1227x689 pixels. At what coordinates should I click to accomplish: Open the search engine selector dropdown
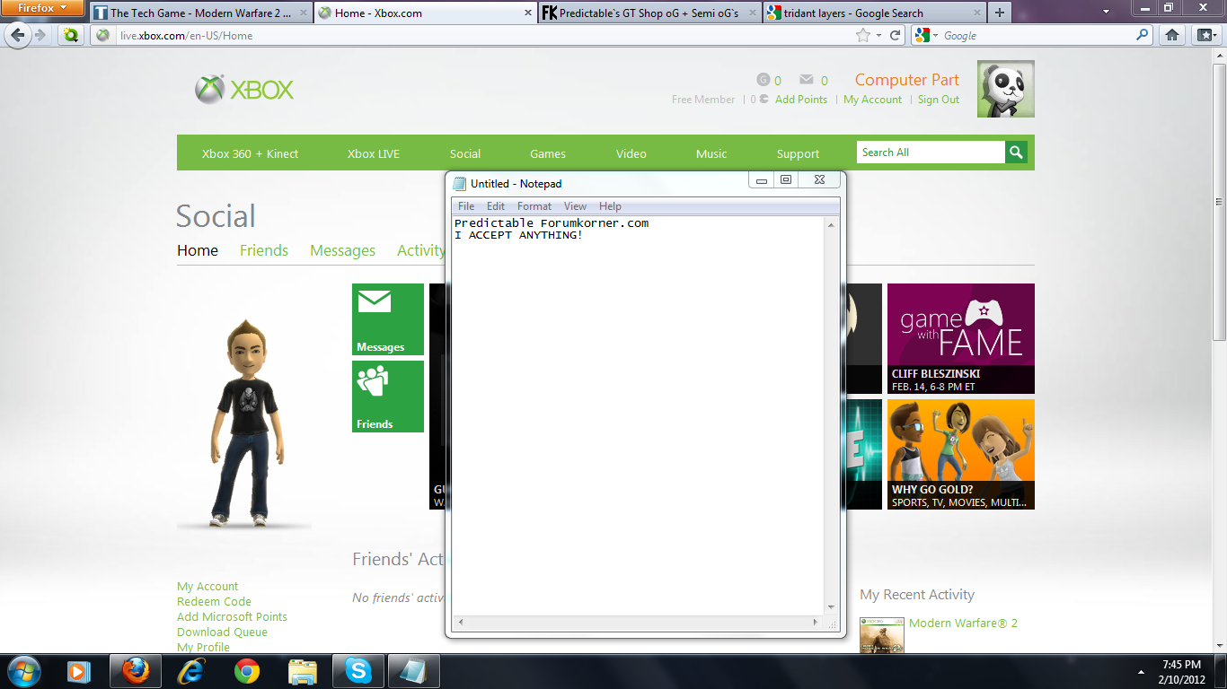point(926,36)
